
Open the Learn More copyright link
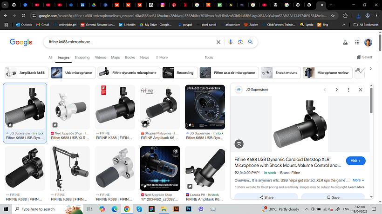[356, 187]
